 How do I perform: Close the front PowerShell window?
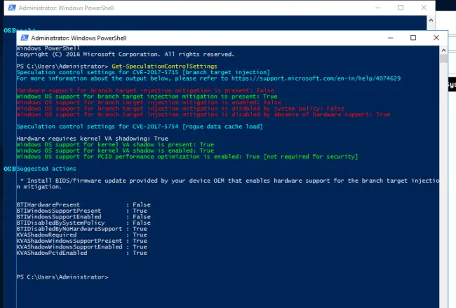click(x=436, y=38)
